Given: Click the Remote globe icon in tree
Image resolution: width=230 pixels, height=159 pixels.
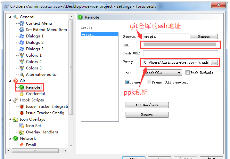Looking at the screenshot, I should coord(22,87).
